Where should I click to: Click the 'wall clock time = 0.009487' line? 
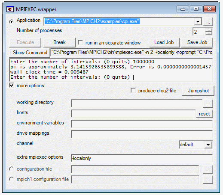[49, 72]
